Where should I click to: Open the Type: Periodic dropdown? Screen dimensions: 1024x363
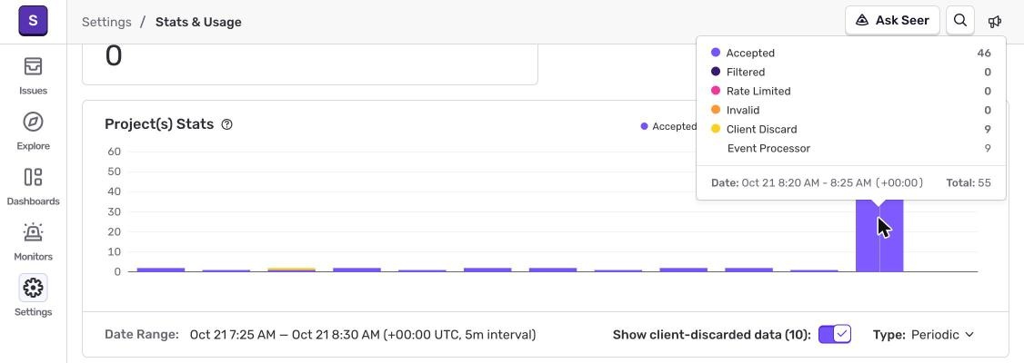[923, 334]
